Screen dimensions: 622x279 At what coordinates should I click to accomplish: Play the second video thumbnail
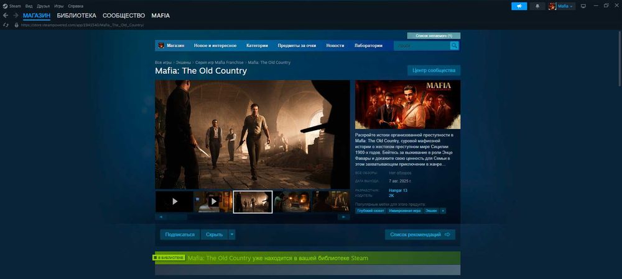(x=213, y=201)
